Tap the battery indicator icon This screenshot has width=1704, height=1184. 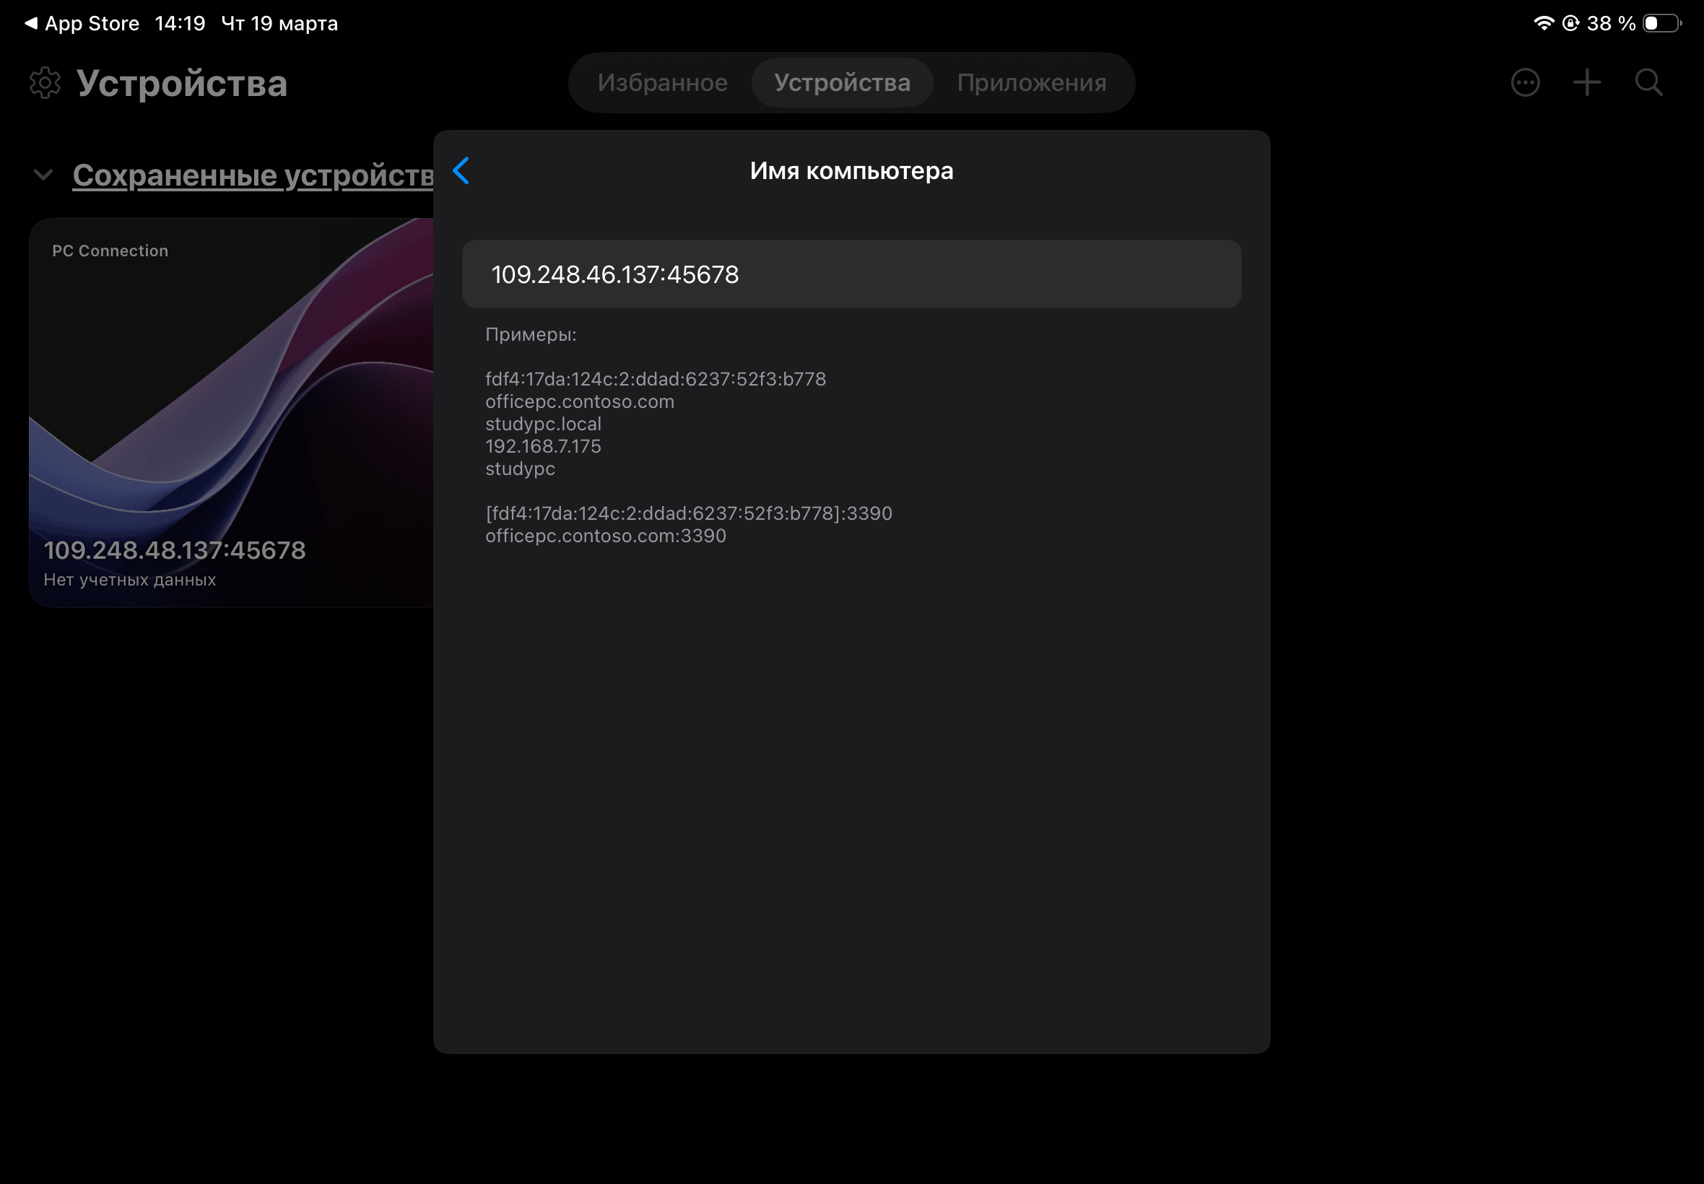pos(1661,23)
